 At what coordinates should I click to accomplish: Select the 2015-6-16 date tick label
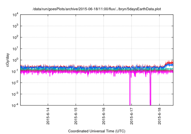point(104,116)
